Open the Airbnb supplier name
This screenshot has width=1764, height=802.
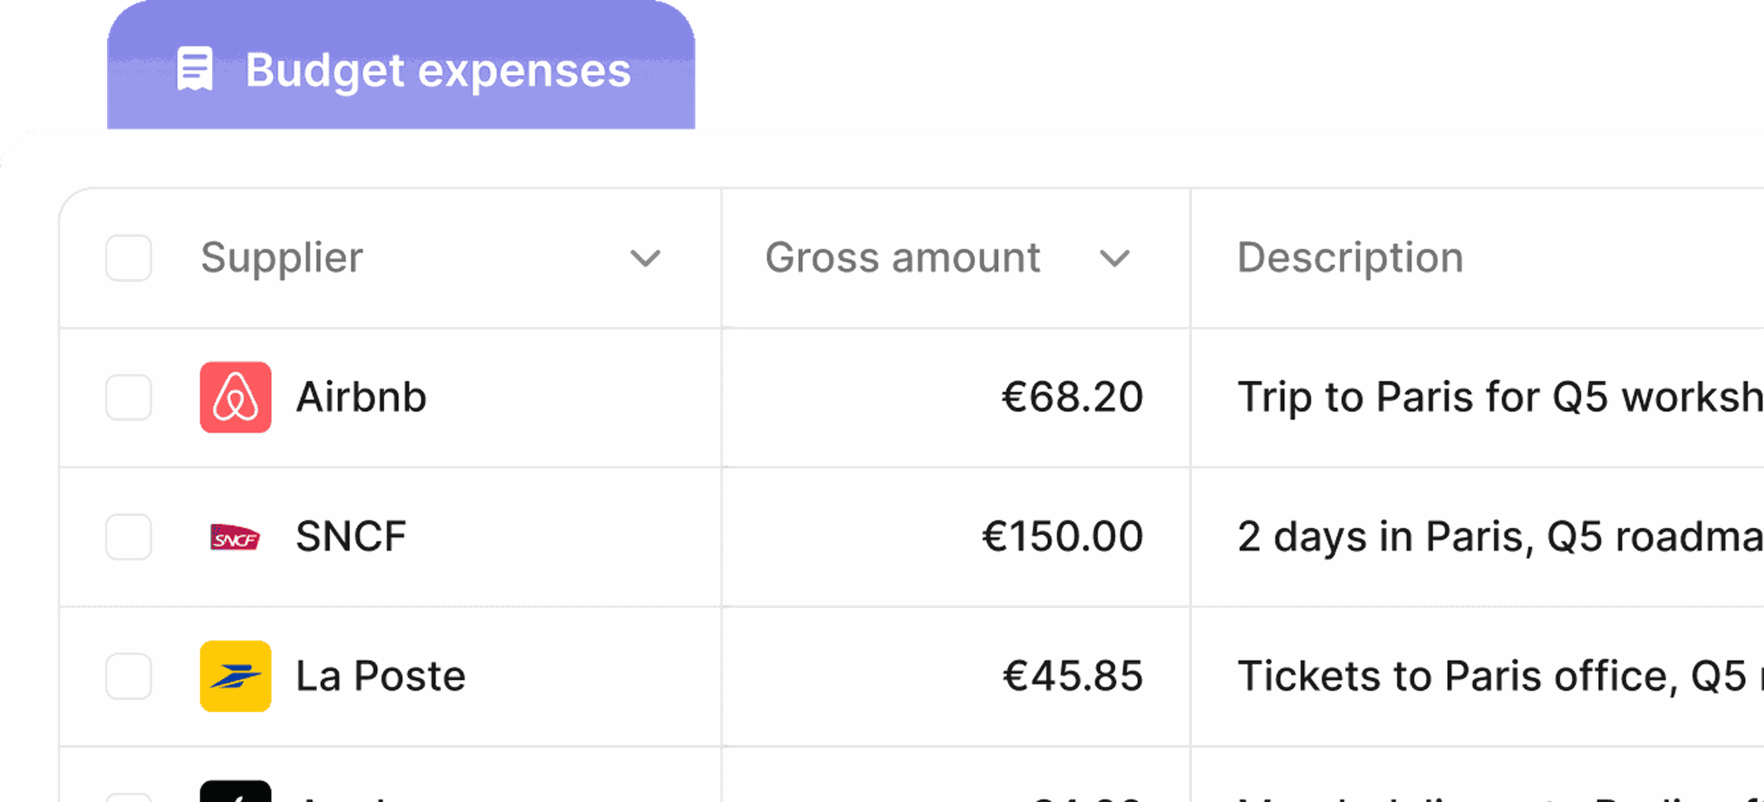pos(361,397)
